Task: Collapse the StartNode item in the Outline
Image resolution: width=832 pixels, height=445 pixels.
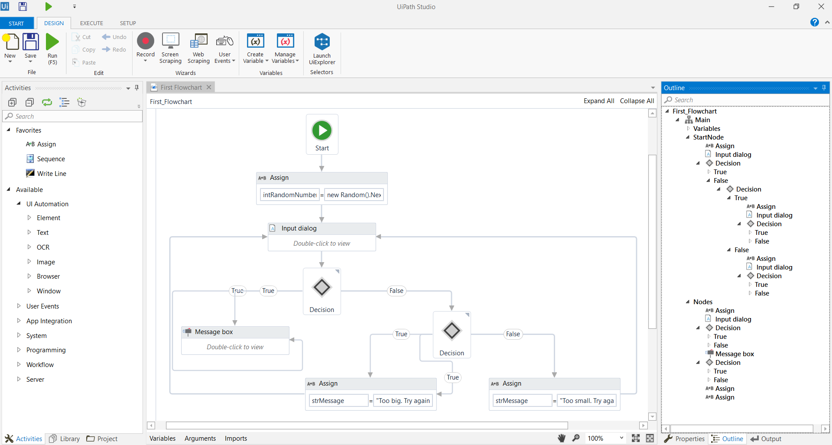Action: tap(688, 137)
